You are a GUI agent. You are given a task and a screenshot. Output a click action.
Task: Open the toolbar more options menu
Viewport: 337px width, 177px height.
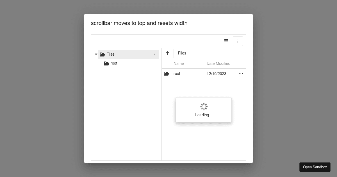coord(238,41)
